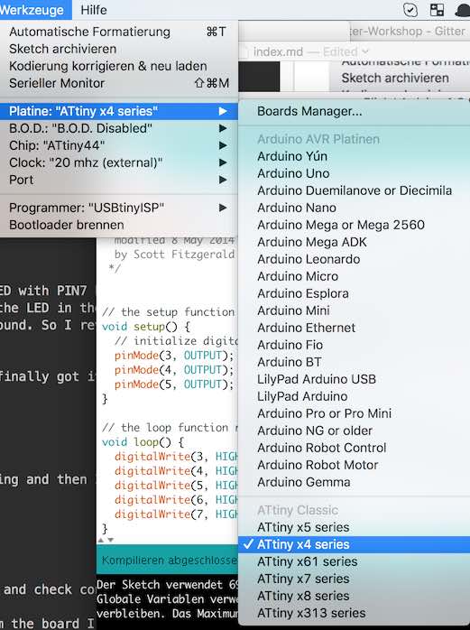Select Arduino Mega or Mega 2560
Image resolution: width=470 pixels, height=630 pixels.
pos(354,225)
